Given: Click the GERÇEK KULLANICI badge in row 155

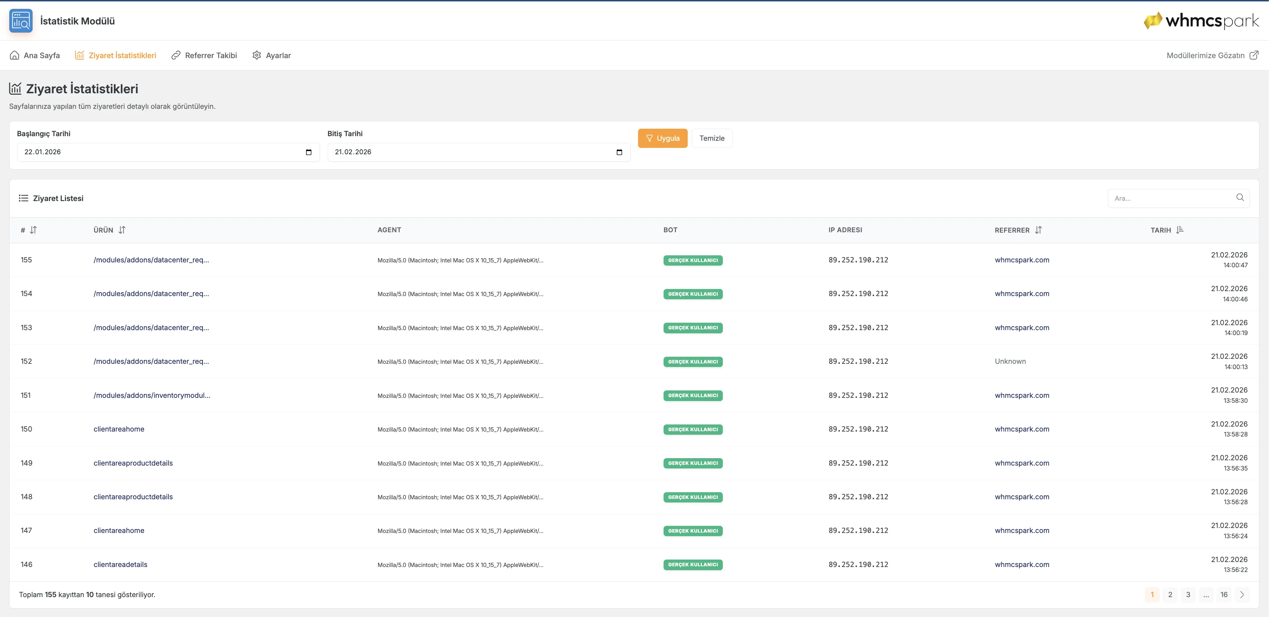Looking at the screenshot, I should click(693, 260).
